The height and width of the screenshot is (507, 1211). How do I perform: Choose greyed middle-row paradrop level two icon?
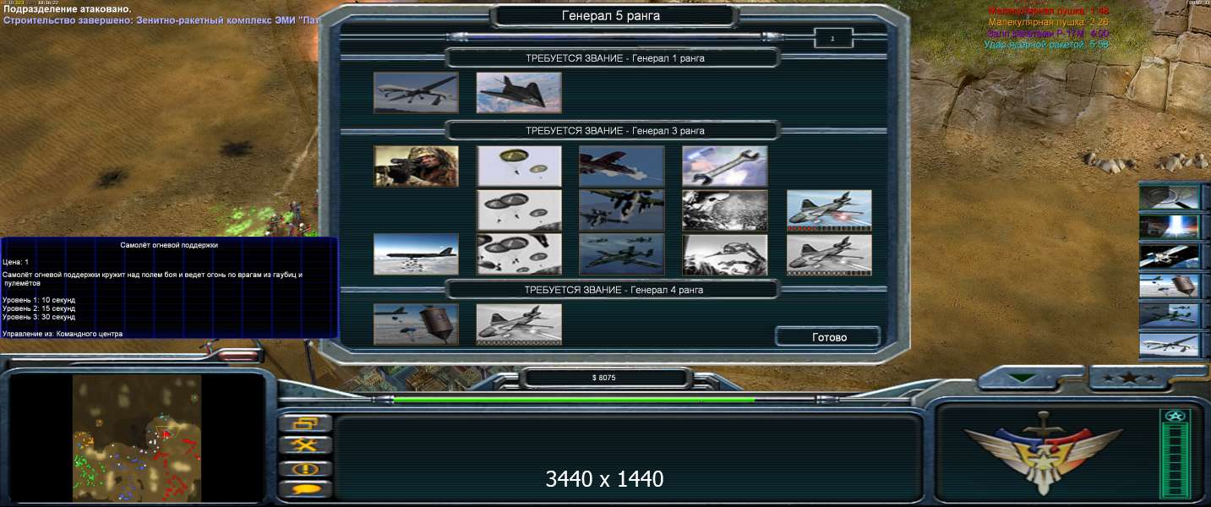coord(519,210)
